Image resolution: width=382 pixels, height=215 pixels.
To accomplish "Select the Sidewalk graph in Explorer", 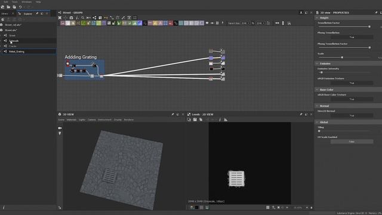I will coord(14,41).
